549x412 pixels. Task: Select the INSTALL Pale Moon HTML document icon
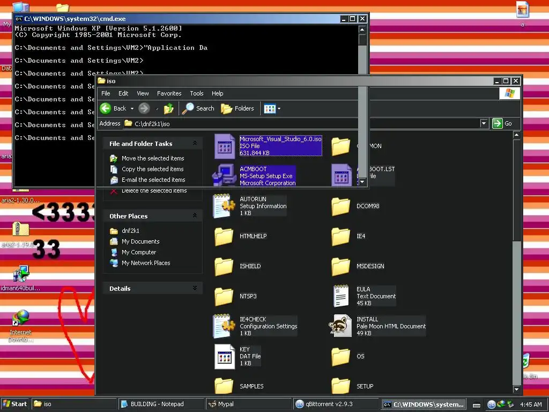coord(340,326)
